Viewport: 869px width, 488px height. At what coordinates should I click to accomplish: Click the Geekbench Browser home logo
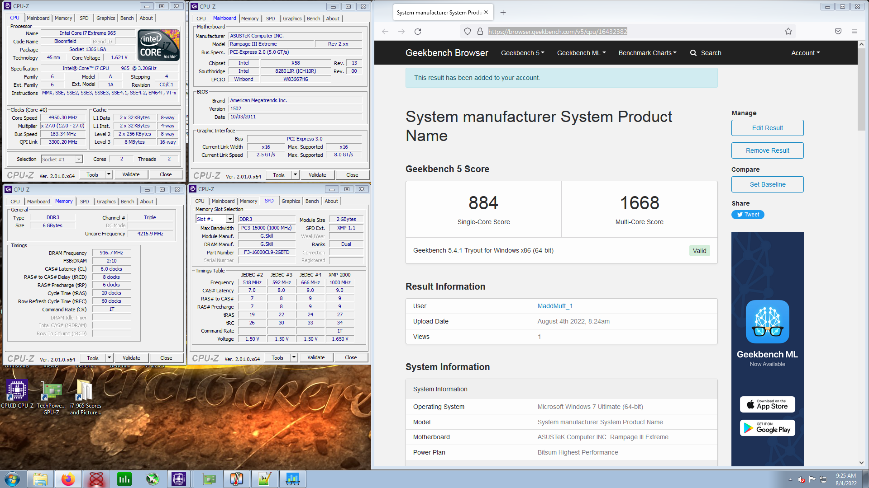point(447,53)
